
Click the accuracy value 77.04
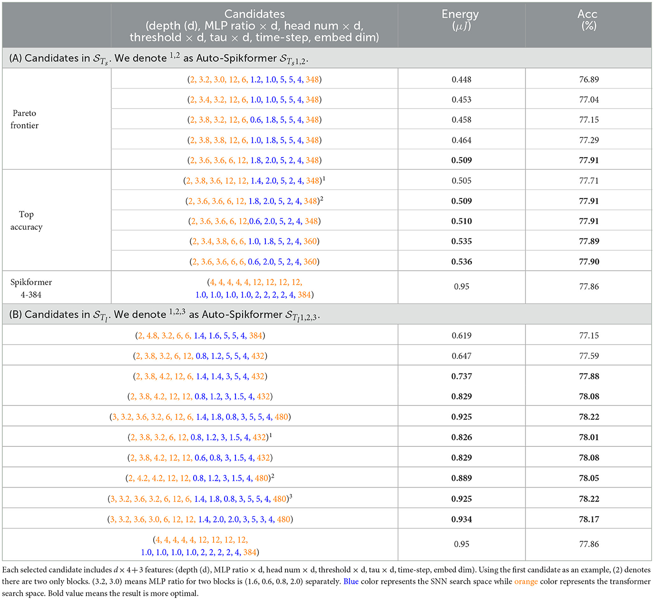(589, 99)
